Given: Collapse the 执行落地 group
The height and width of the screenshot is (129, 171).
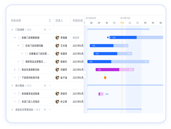Looking at the screenshot, I should (12, 86).
